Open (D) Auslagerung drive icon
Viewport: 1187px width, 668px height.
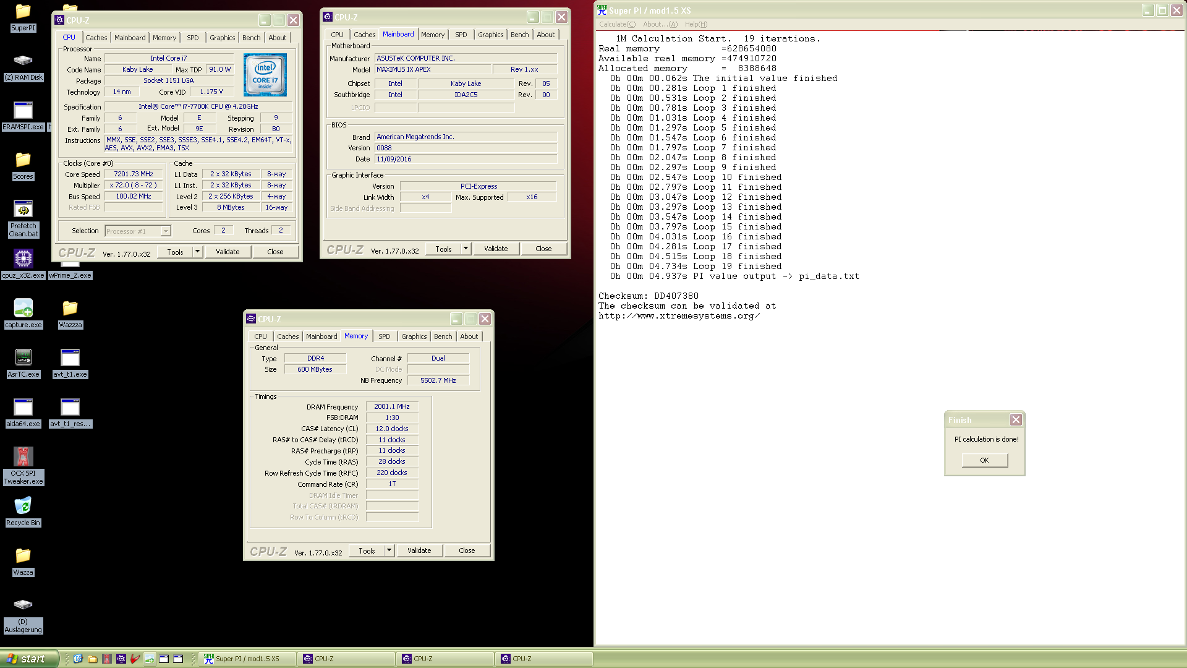tap(23, 615)
